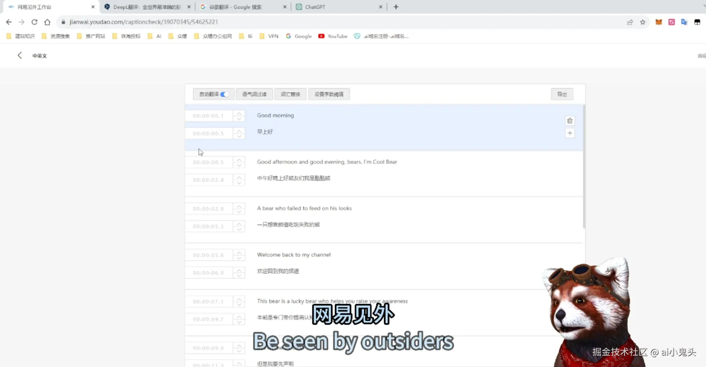Click the black extension icon at toolbar end

697,22
